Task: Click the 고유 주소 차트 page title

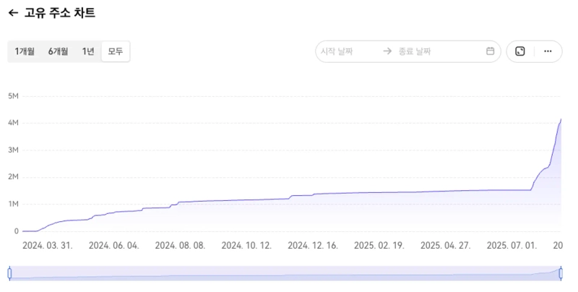Action: click(x=60, y=13)
